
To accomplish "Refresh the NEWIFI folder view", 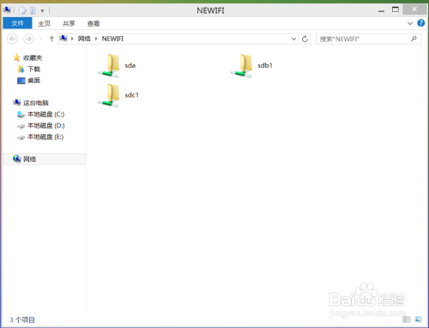I will [305, 39].
